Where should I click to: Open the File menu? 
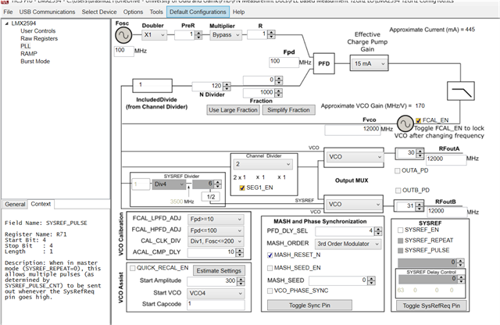tap(8, 12)
